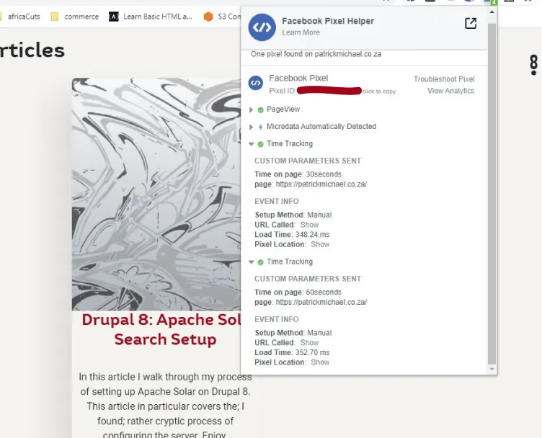Viewport: 542px width, 438px height.
Task: Open Pixel Helper in external pop-out window
Action: pyautogui.click(x=471, y=24)
